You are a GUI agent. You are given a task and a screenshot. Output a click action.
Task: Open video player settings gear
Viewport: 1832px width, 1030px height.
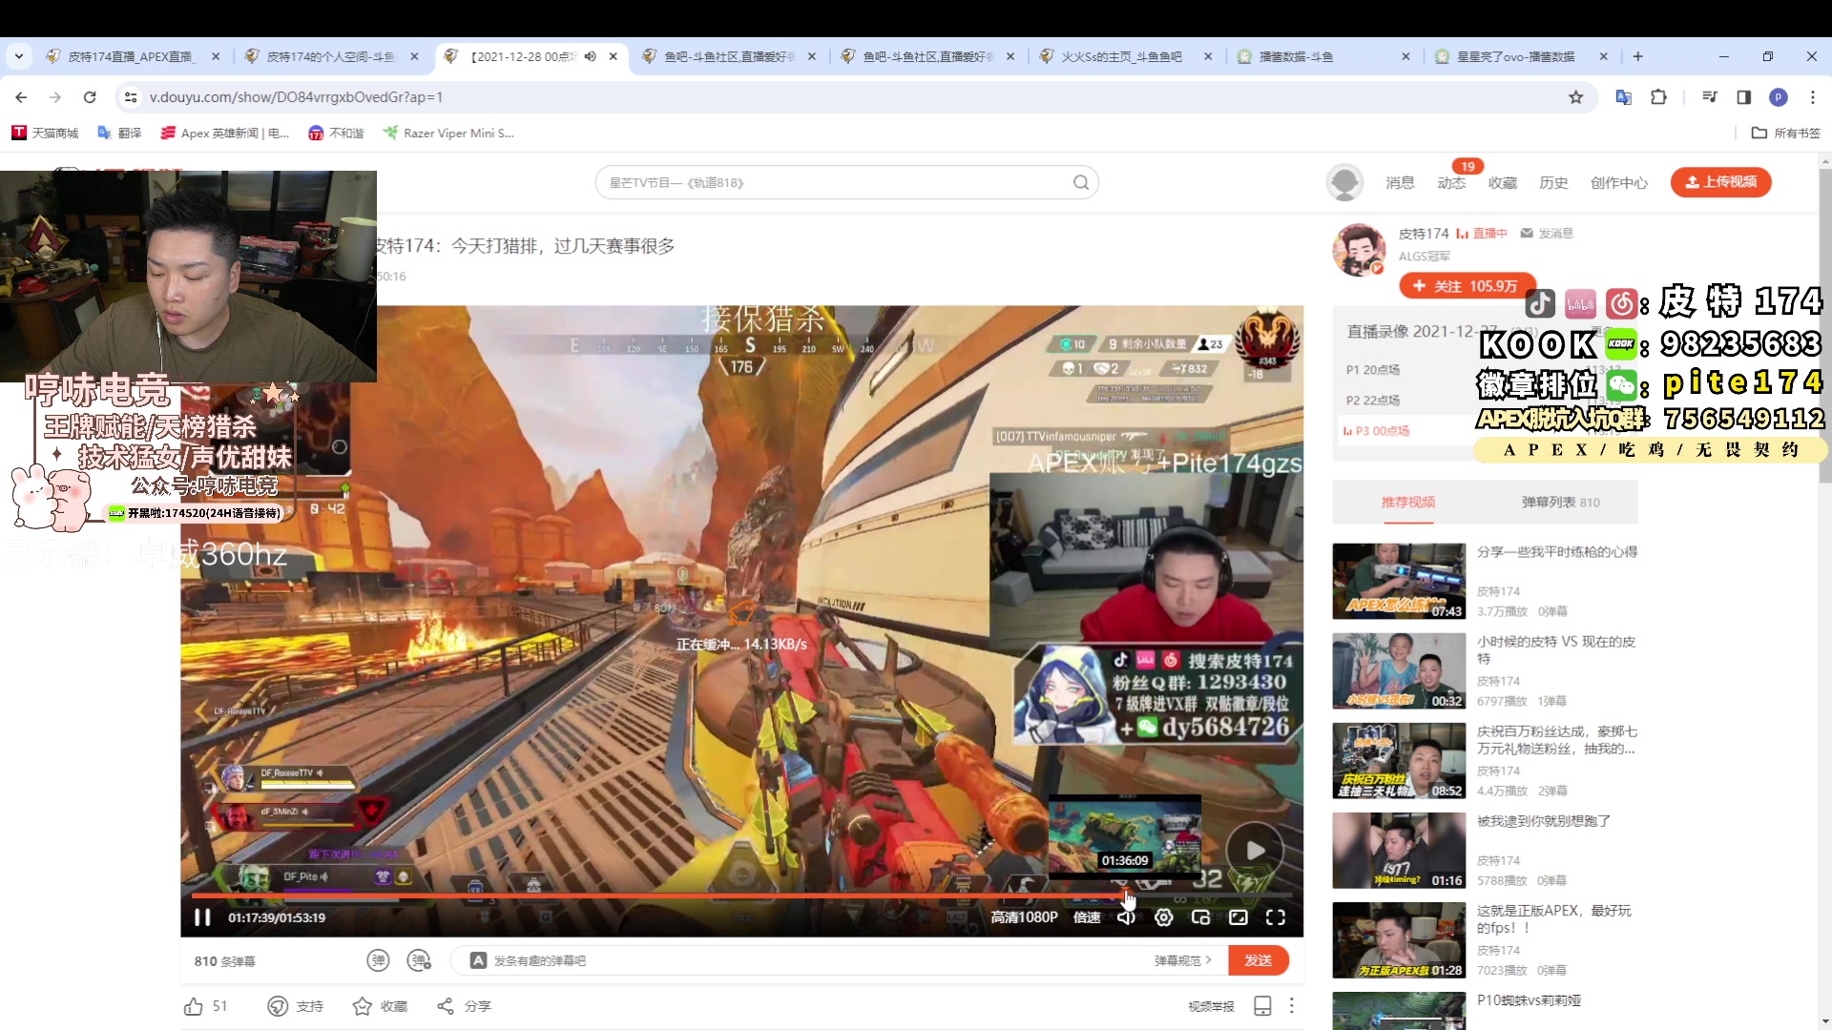tap(1164, 917)
